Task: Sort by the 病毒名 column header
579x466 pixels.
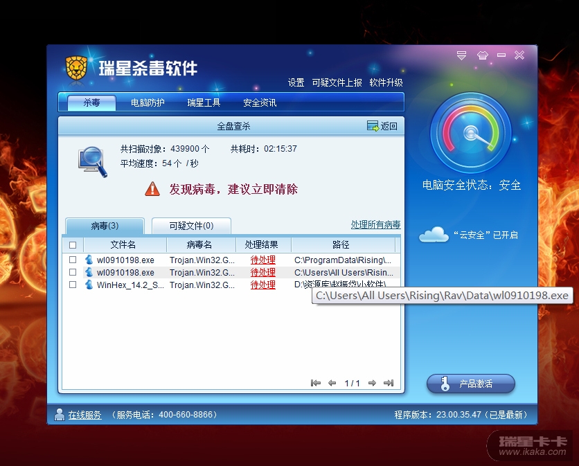Action: pyautogui.click(x=201, y=245)
